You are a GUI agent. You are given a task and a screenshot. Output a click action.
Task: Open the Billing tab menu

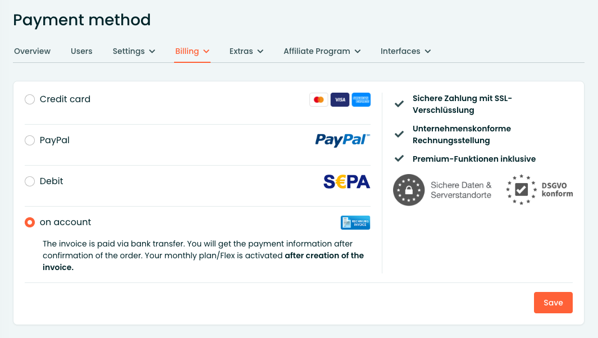(x=192, y=51)
